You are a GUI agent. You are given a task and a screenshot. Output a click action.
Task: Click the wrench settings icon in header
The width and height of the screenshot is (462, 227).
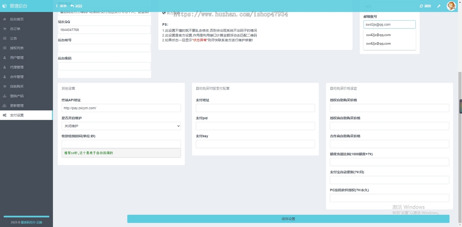click(439, 6)
